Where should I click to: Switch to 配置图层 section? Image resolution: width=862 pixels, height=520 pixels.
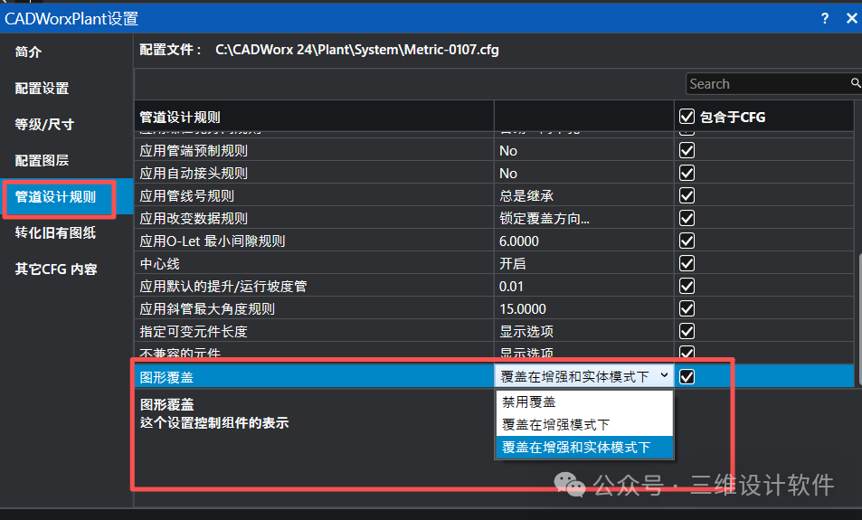(42, 160)
